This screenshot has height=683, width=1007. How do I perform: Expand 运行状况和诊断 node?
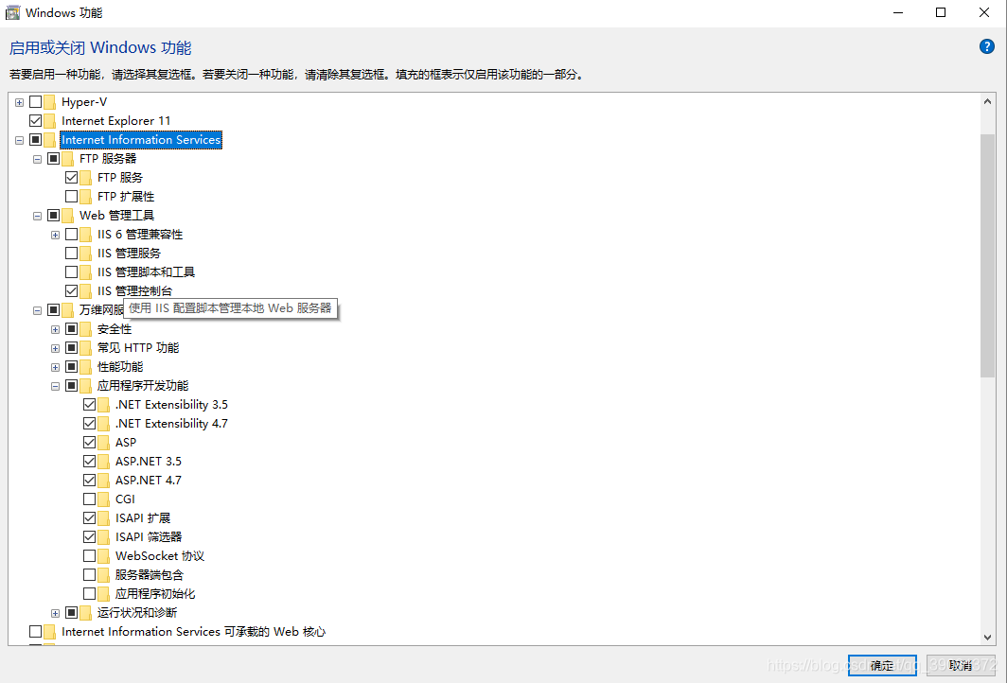pos(55,613)
